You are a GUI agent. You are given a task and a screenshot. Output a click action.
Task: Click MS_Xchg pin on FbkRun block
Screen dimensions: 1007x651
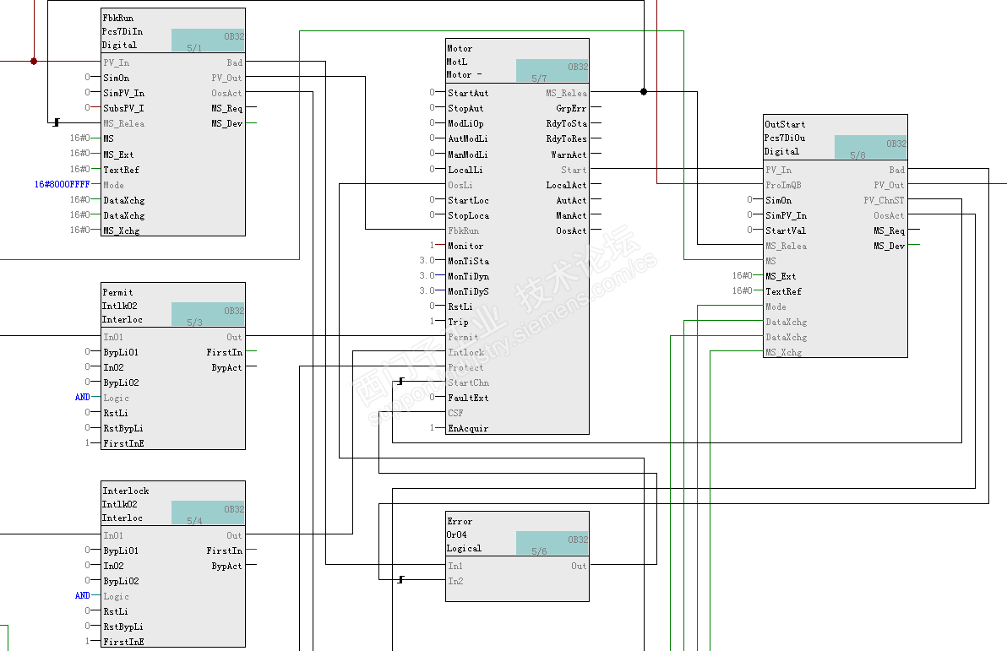122,231
